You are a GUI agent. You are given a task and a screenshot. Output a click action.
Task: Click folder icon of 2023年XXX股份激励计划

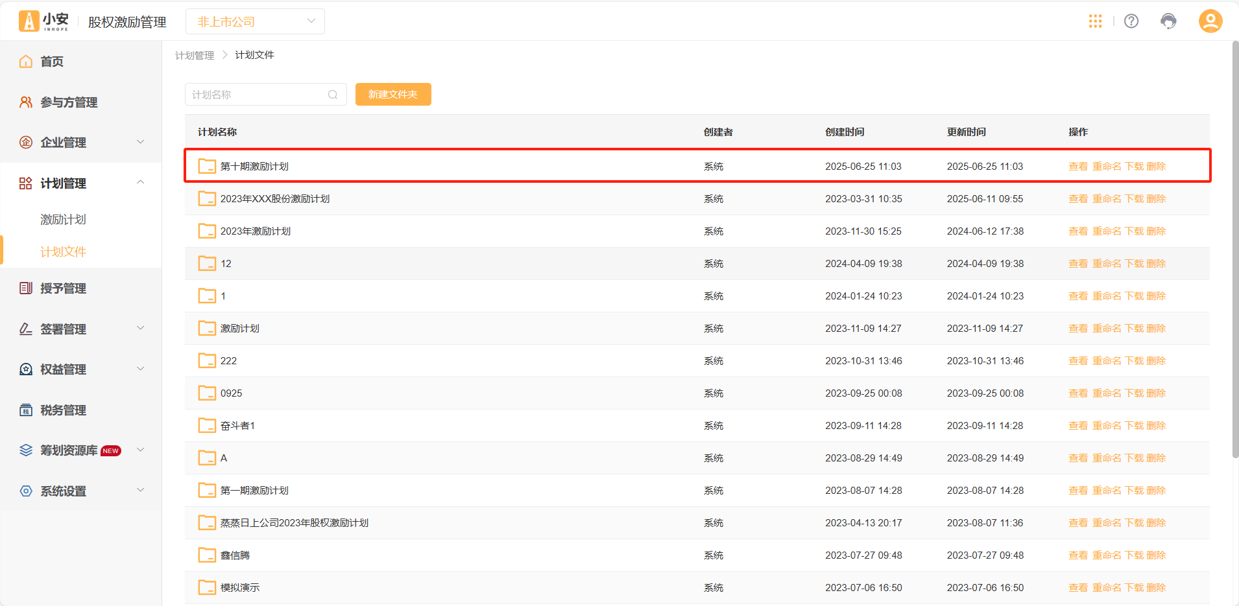pyautogui.click(x=207, y=198)
